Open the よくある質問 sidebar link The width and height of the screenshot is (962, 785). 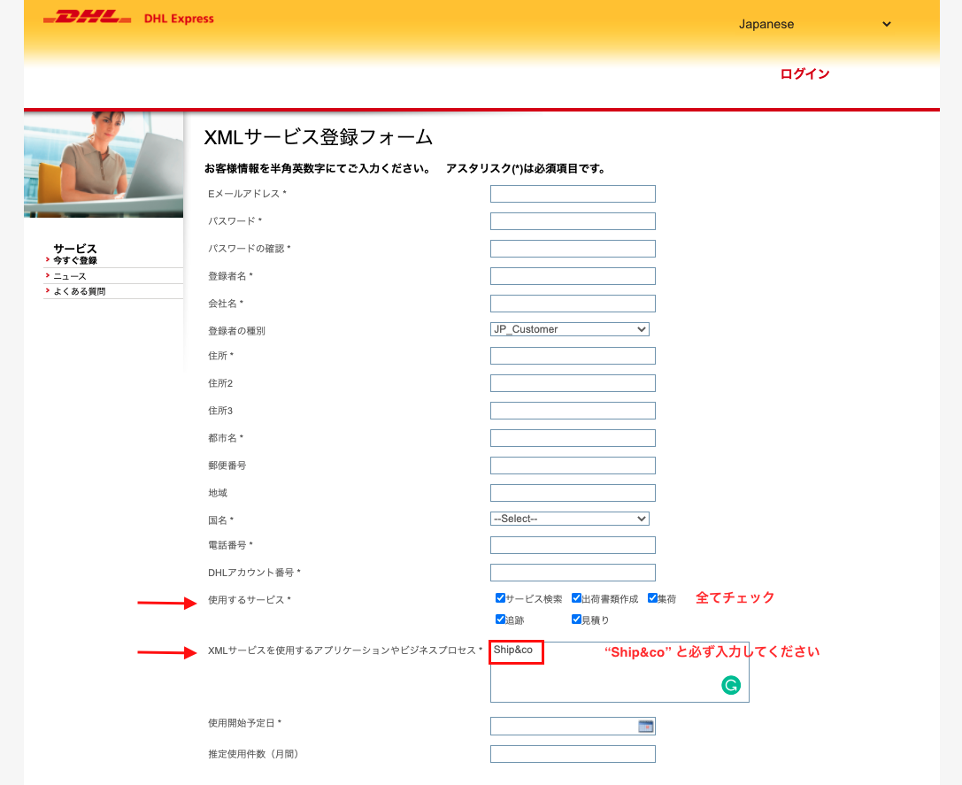tap(79, 291)
